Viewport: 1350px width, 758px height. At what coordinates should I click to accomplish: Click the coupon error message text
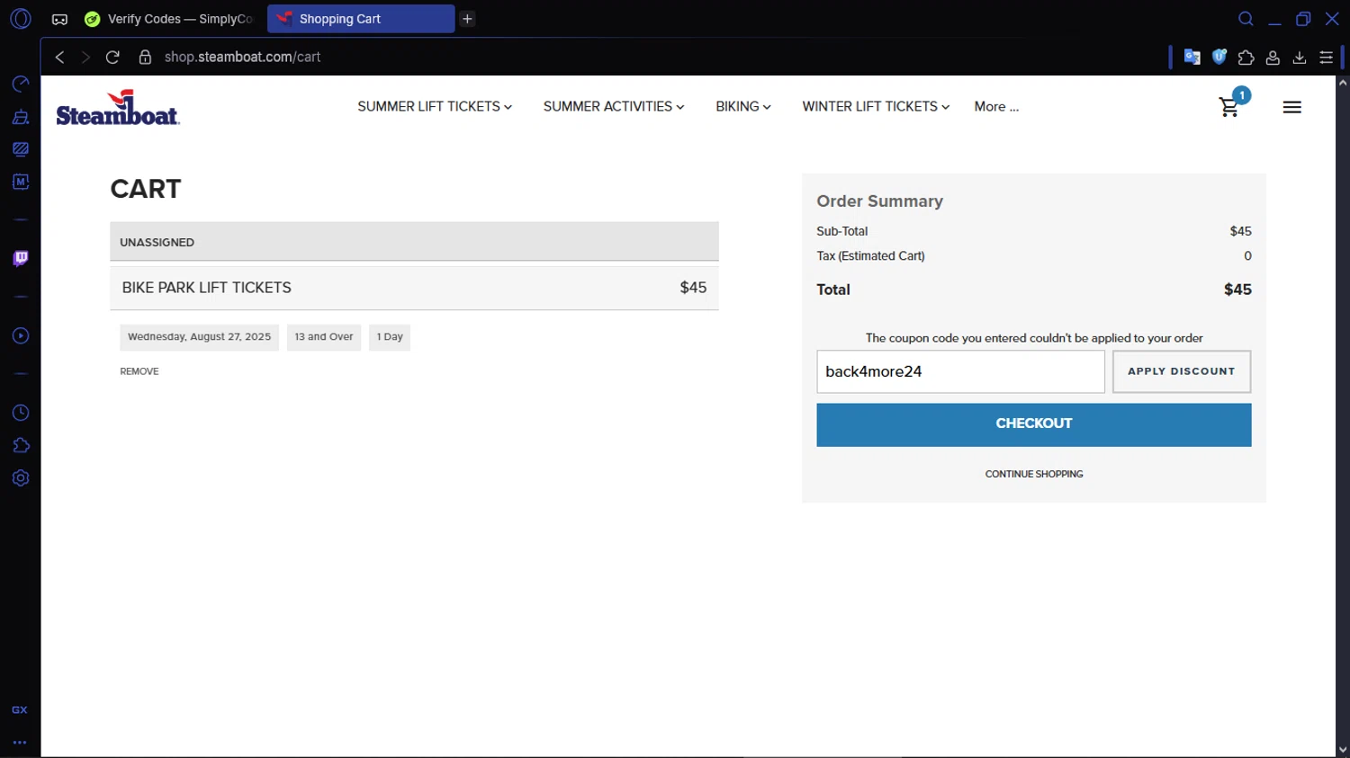[x=1034, y=338]
